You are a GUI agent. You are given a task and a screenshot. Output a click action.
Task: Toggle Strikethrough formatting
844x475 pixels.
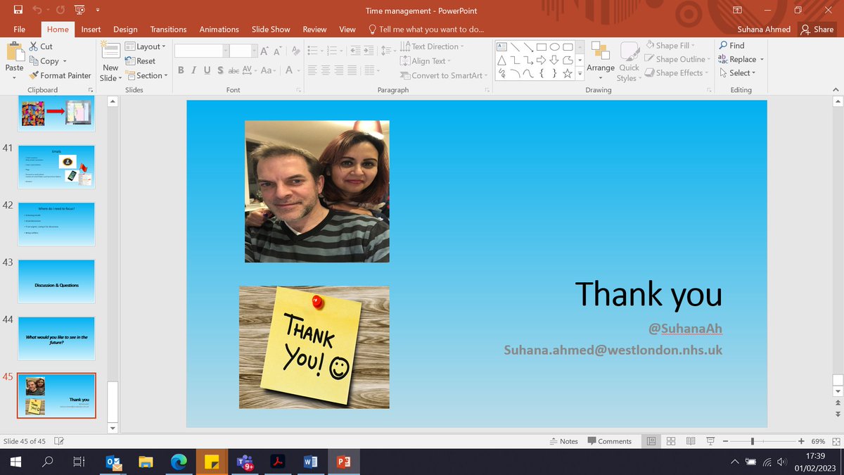pyautogui.click(x=234, y=70)
